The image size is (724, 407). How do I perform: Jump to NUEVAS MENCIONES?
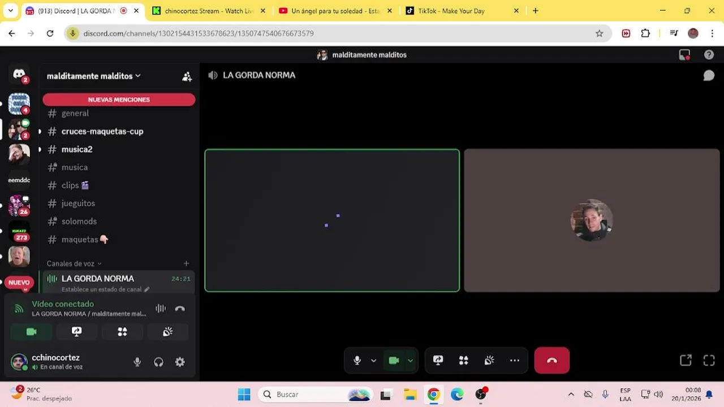[119, 99]
